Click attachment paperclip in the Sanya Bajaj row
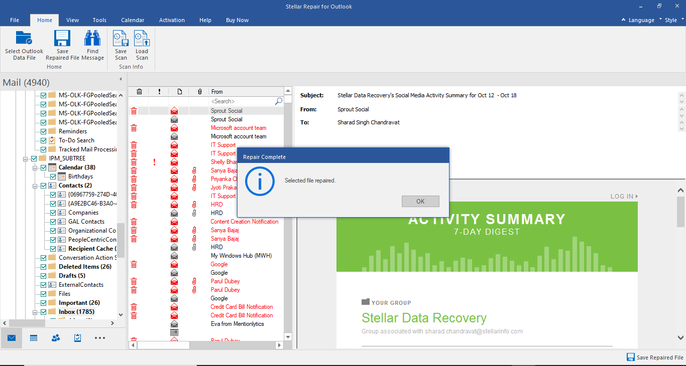Screen dimensions: 686x366 (194, 170)
